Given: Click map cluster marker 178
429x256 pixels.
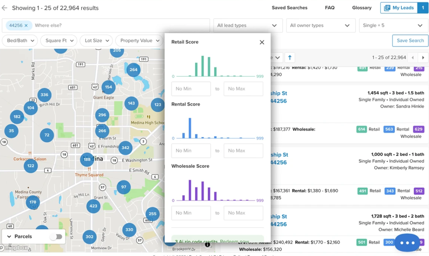Looking at the screenshot, I should pos(33,202).
